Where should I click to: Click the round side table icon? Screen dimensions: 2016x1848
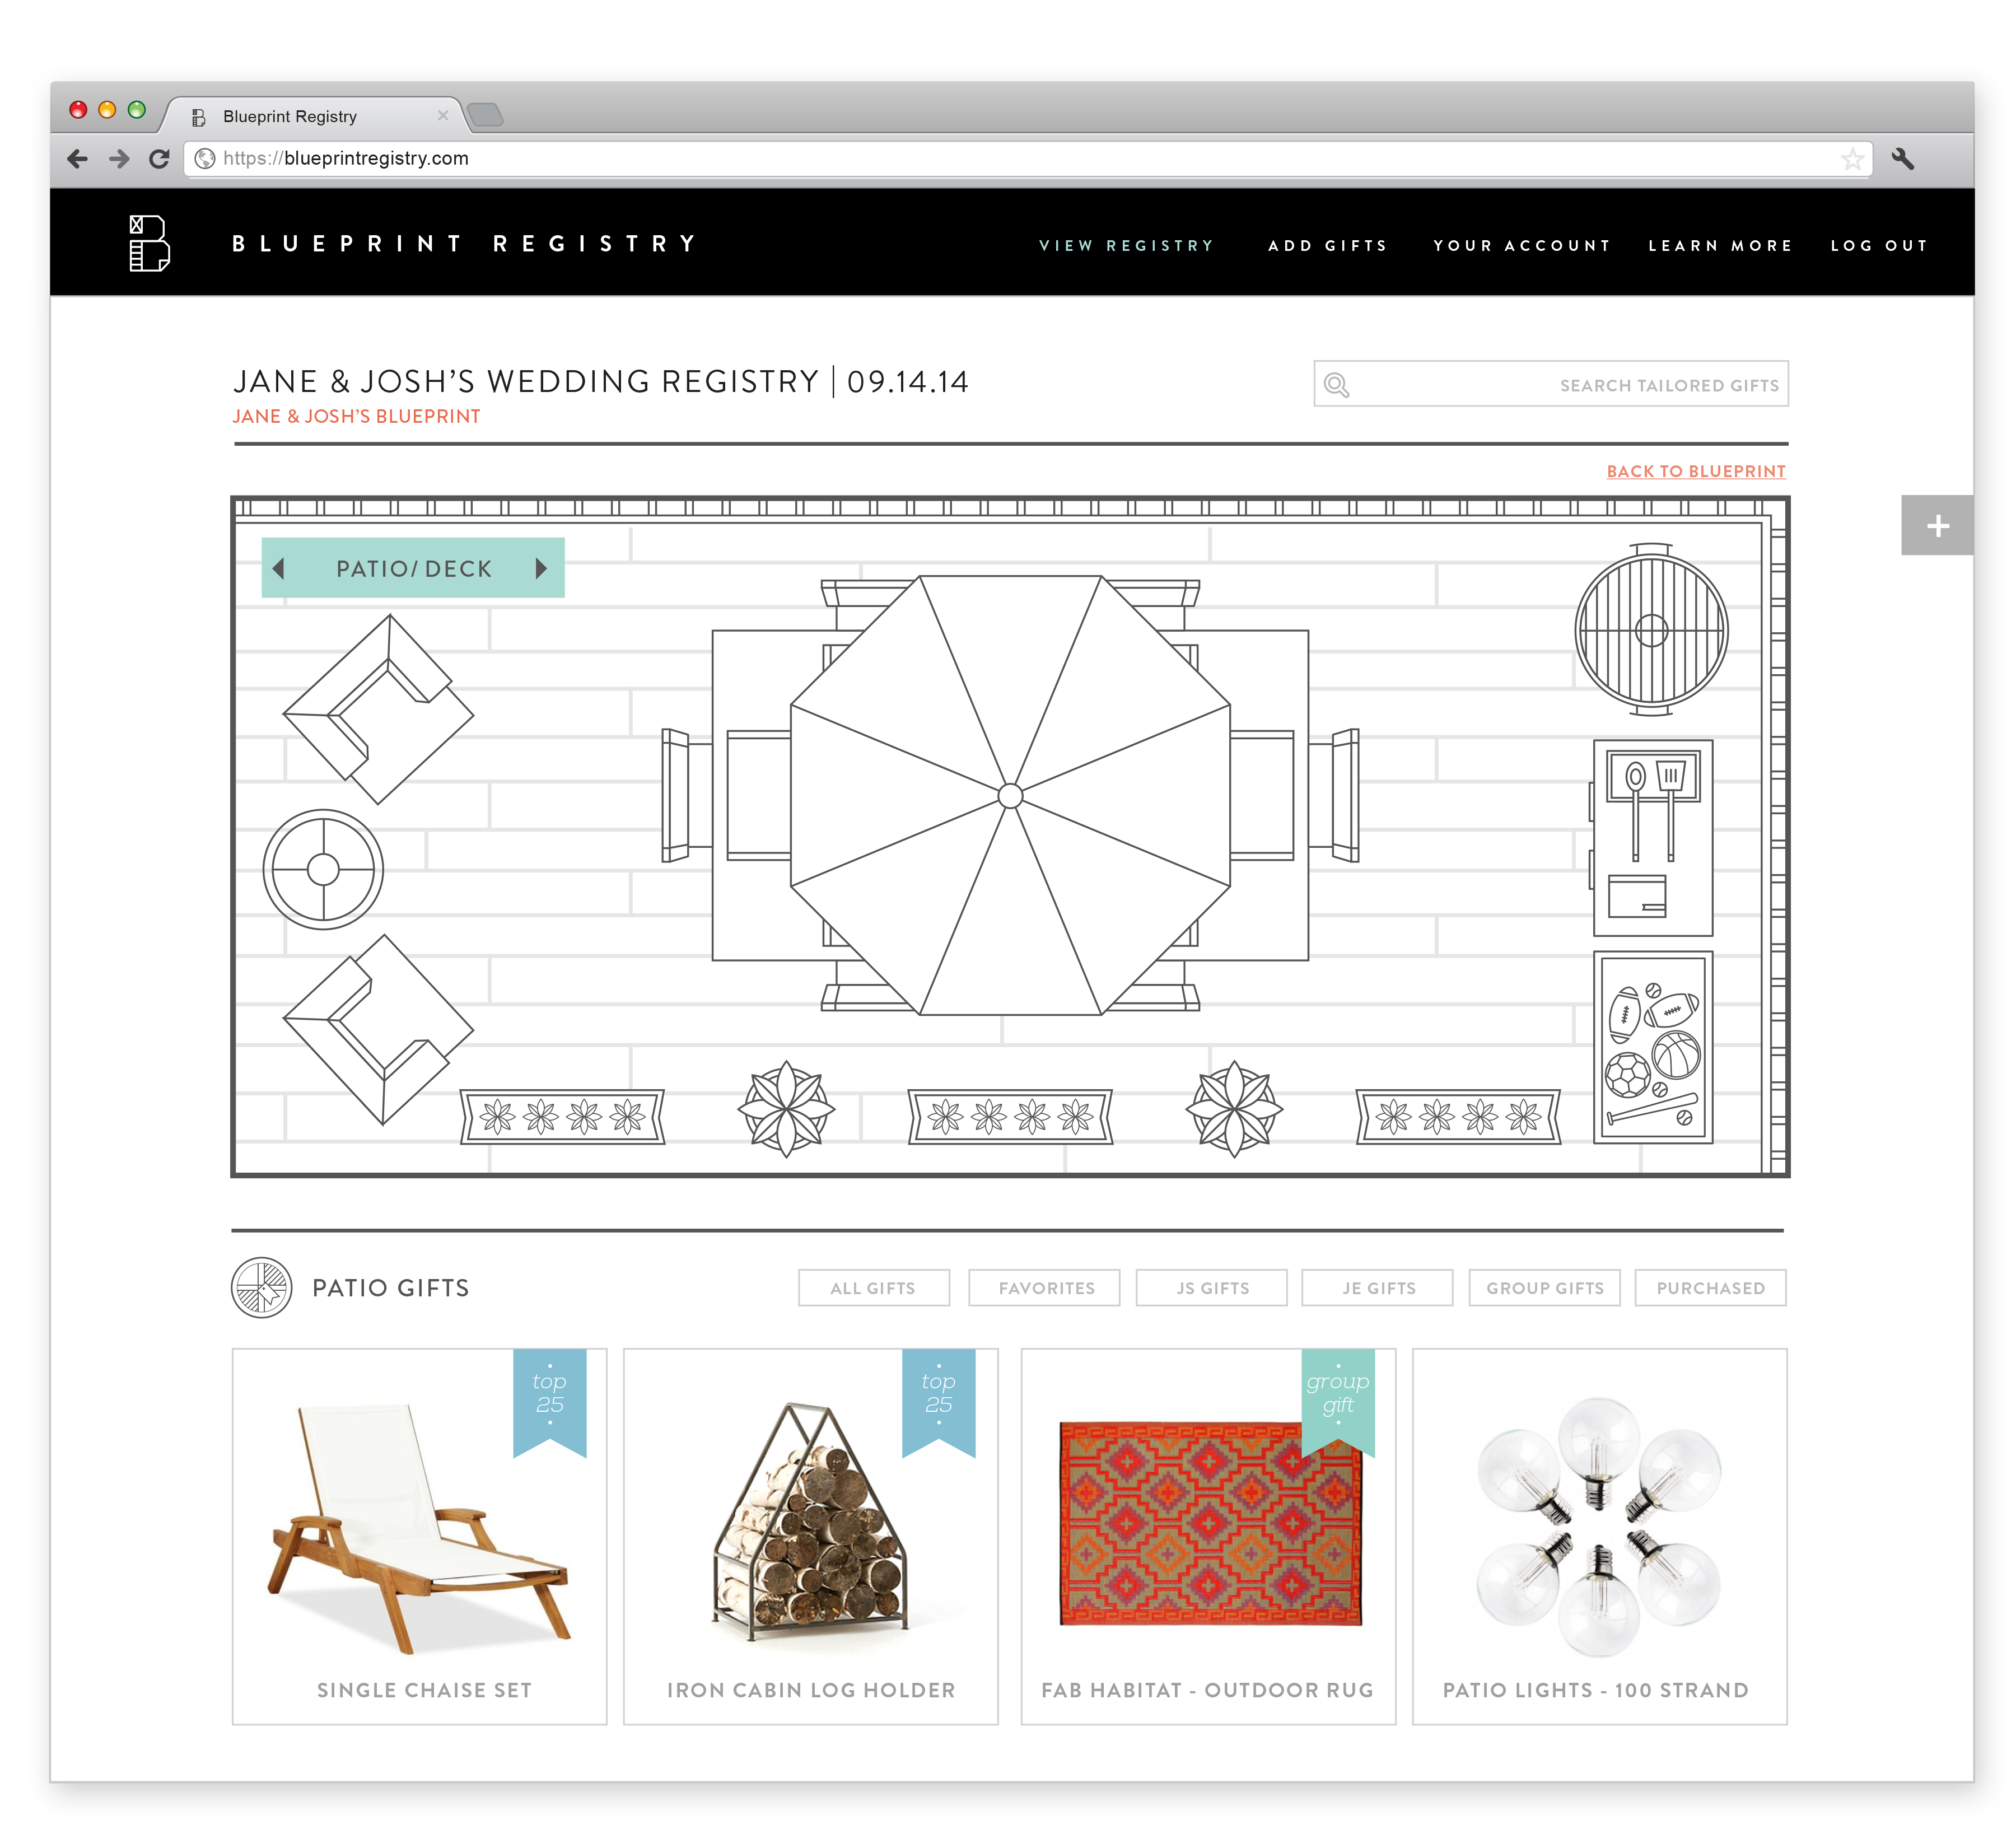click(x=323, y=870)
